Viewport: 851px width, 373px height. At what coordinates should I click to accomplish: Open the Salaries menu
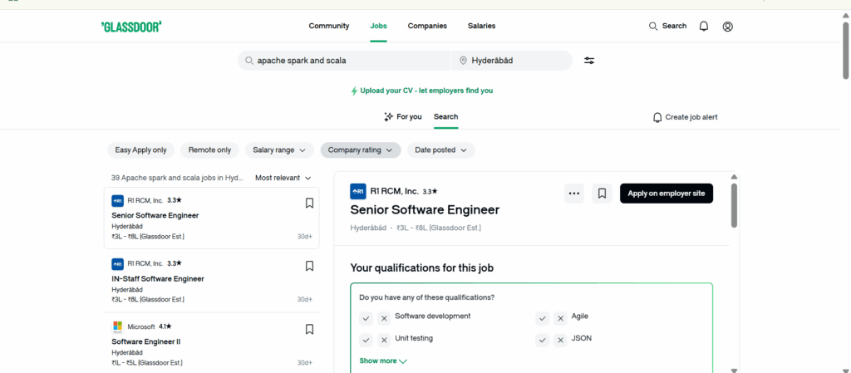481,26
